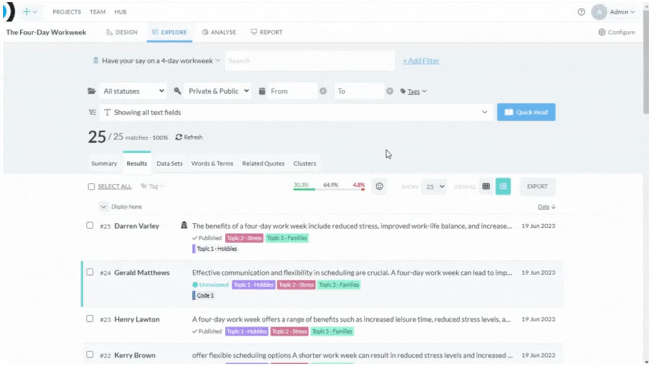Open the Clusters tab
Image resolution: width=652 pixels, height=366 pixels.
(x=305, y=163)
